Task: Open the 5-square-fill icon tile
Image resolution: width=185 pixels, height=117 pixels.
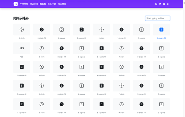Action: point(22,86)
